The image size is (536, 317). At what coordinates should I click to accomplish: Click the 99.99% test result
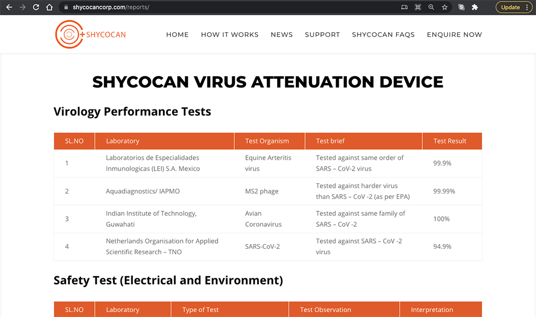coord(444,191)
